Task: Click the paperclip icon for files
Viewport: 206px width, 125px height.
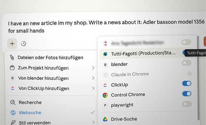Action: [12, 58]
